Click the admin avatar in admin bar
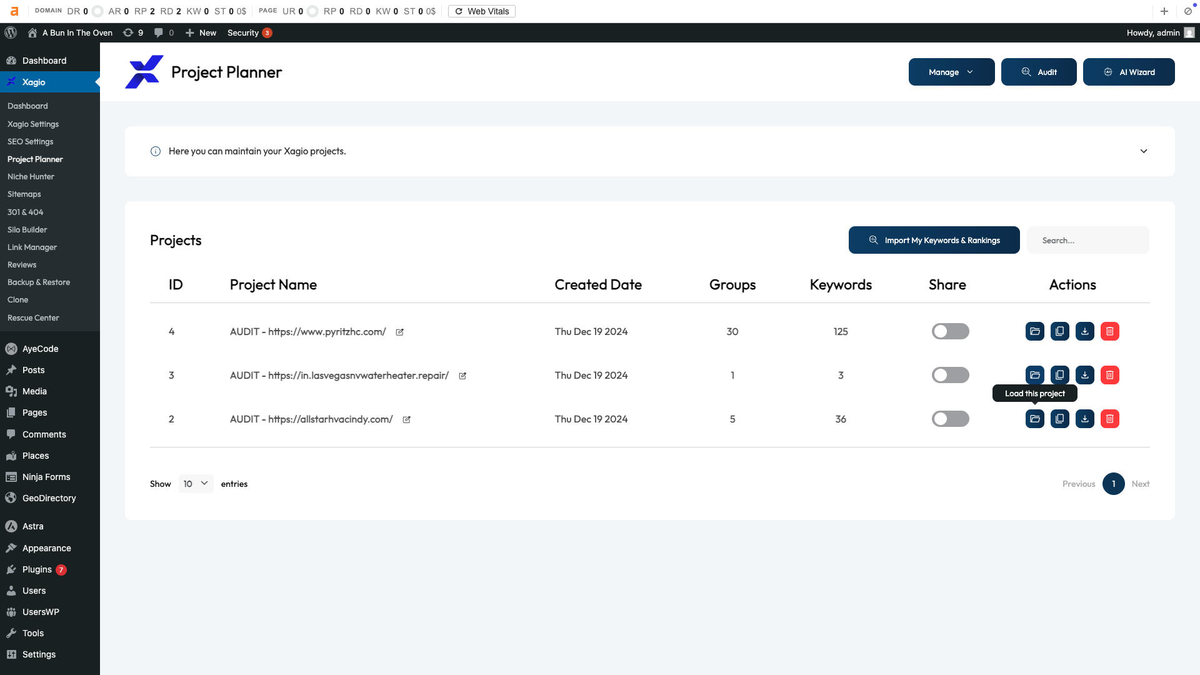The width and height of the screenshot is (1200, 675). coord(1189,32)
